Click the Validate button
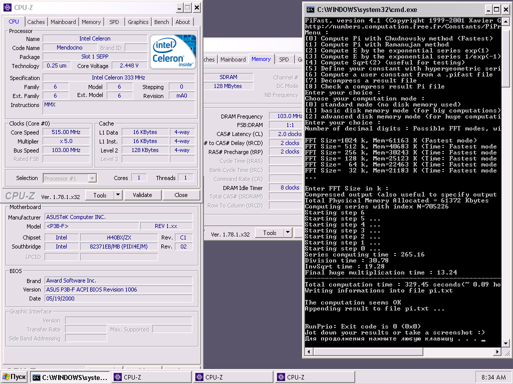Image resolution: width=513 pixels, height=384 pixels. (142, 195)
